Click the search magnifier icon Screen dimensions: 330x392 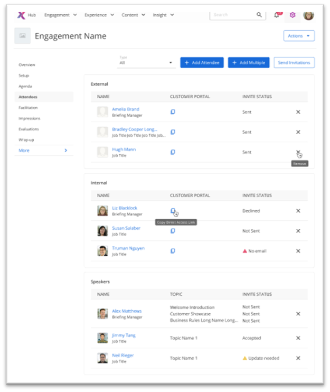click(259, 15)
